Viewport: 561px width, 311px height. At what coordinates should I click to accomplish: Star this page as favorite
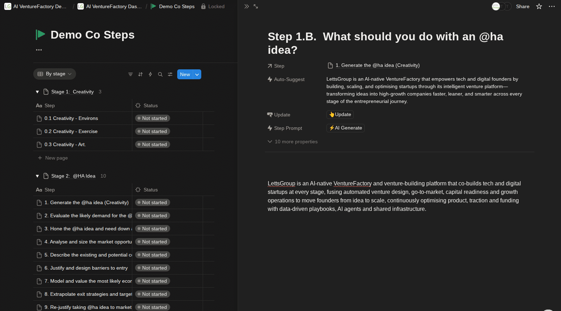(x=539, y=6)
